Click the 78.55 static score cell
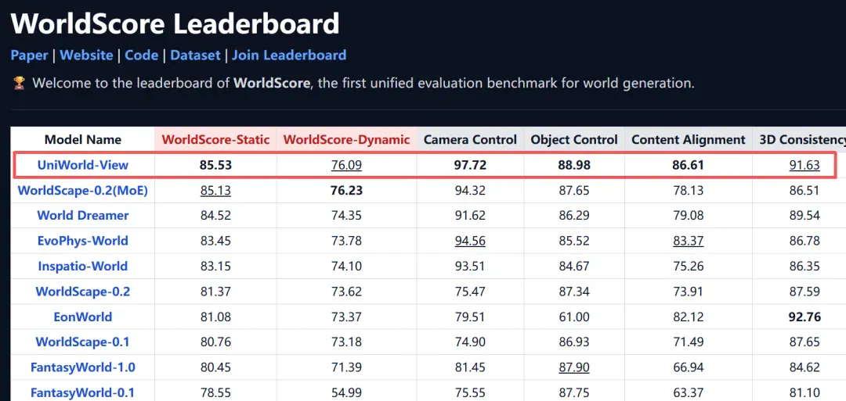Screen dimensions: 846x401 pyautogui.click(x=215, y=392)
